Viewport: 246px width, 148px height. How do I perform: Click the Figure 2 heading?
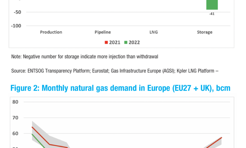click(x=120, y=88)
